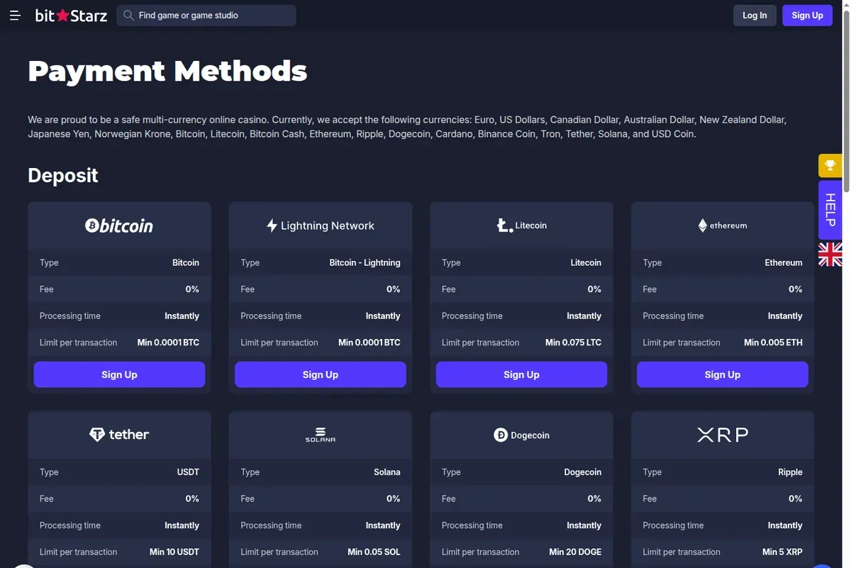The image size is (851, 568).
Task: Select the 'Min 20 DOGE' limit value
Action: (x=575, y=552)
